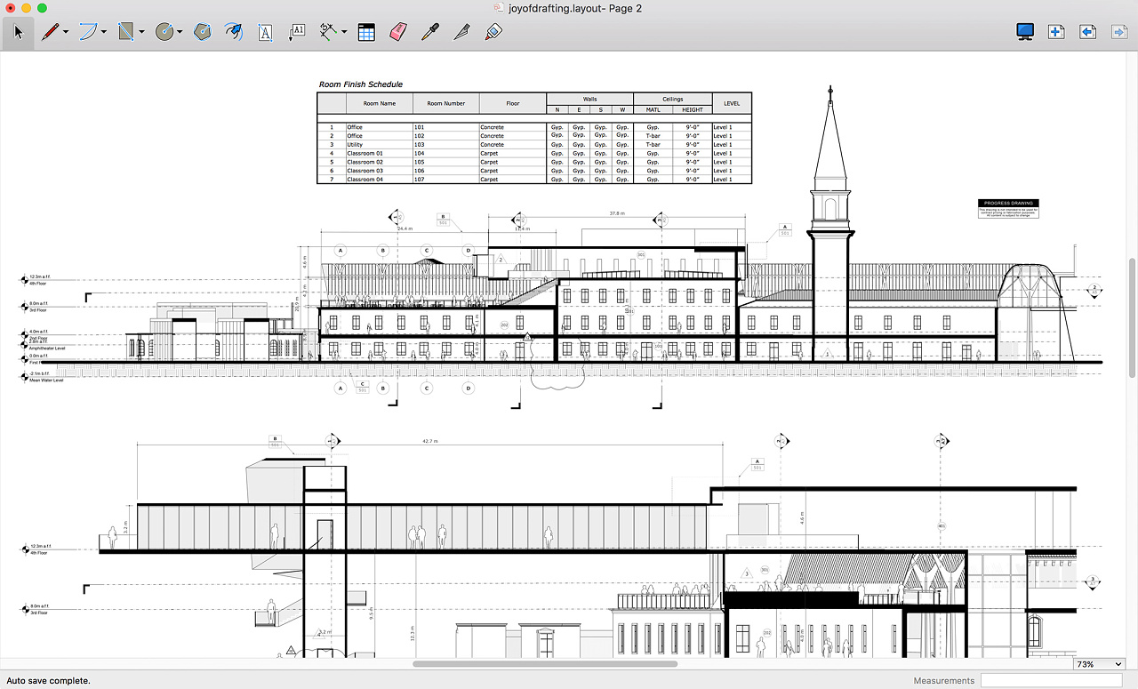Select the Join glue tool
The image size is (1138, 689).
(493, 32)
